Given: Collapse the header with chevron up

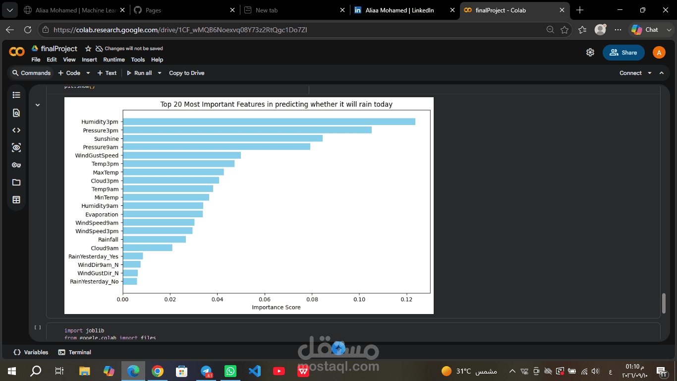Looking at the screenshot, I should 662,73.
